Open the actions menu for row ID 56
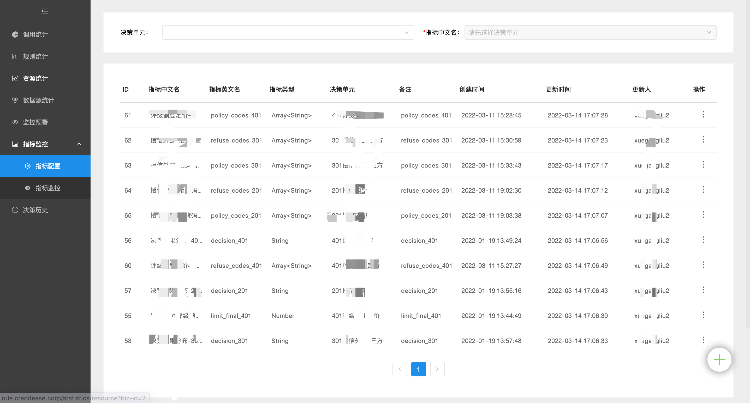Screen dimensions: 750x403 703,240
